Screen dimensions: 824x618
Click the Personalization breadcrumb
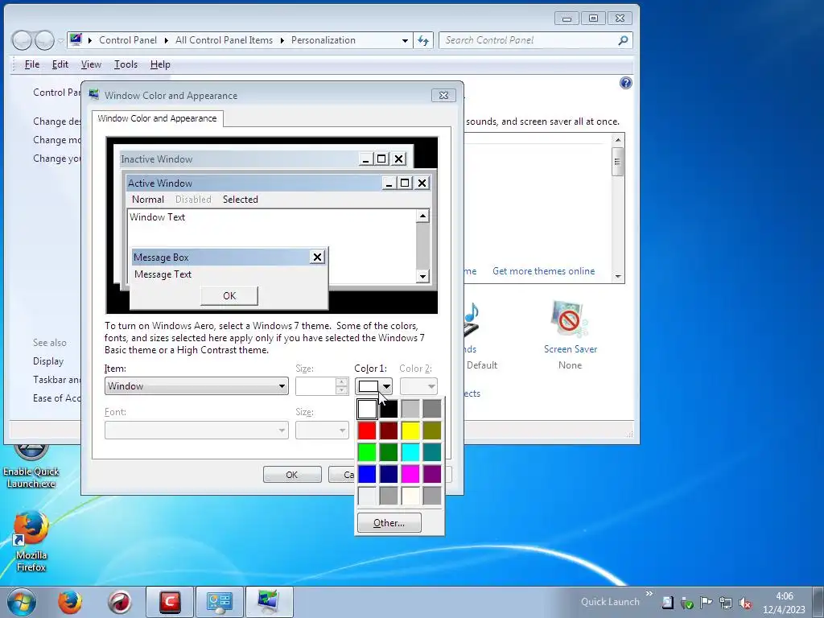pyautogui.click(x=323, y=40)
